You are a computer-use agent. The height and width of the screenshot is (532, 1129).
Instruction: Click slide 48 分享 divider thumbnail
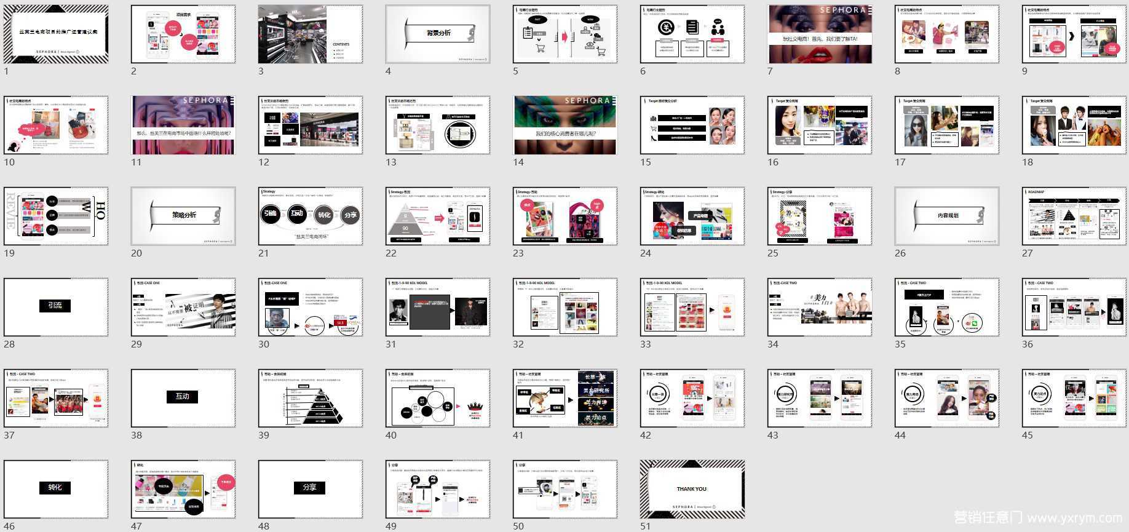[x=311, y=489]
